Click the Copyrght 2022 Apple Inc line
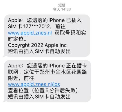The height and width of the screenshot is (112, 122). pos(37,45)
